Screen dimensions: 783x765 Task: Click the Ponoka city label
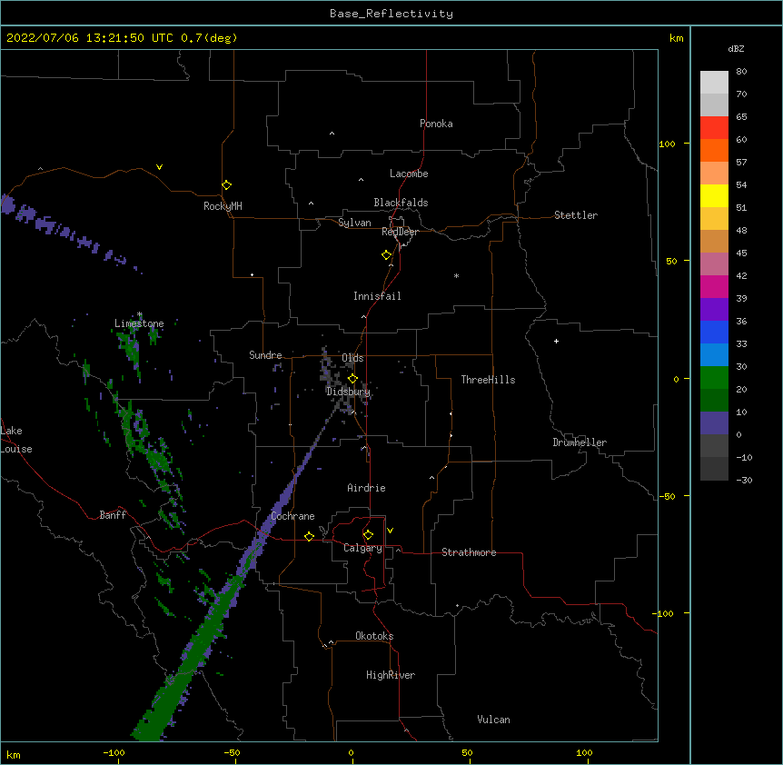click(436, 124)
